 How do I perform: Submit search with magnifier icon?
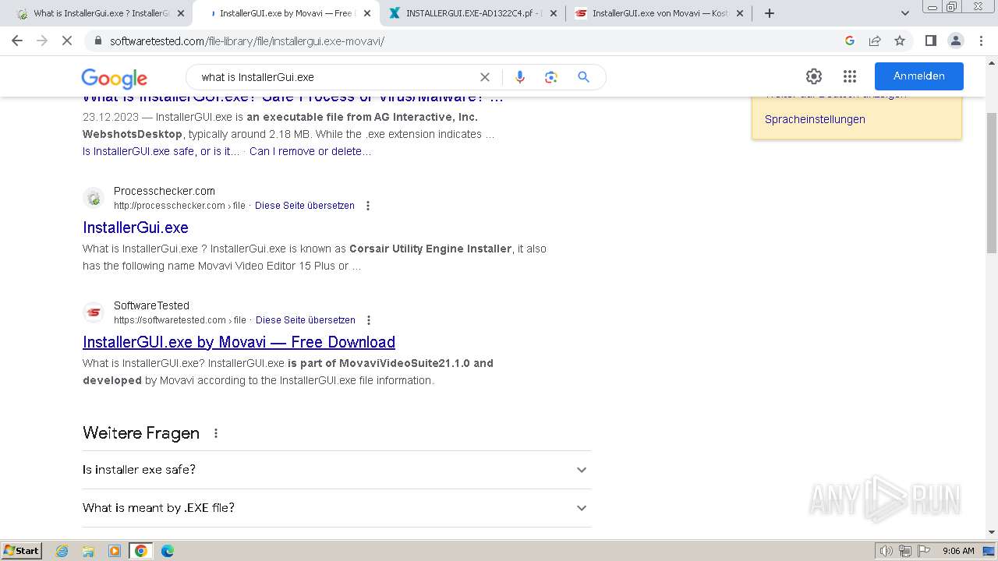(583, 77)
